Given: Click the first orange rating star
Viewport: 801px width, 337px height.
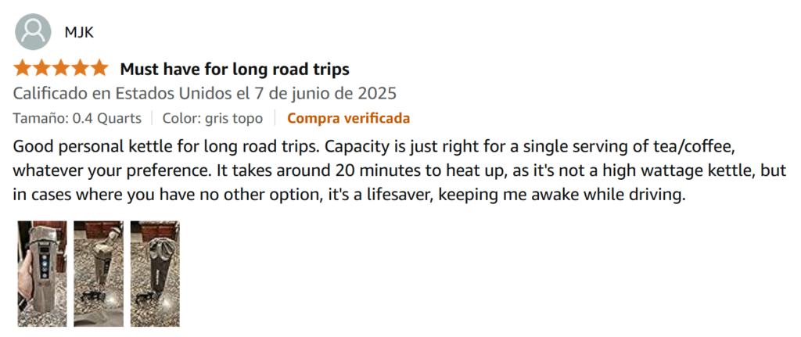Looking at the screenshot, I should click(x=23, y=68).
